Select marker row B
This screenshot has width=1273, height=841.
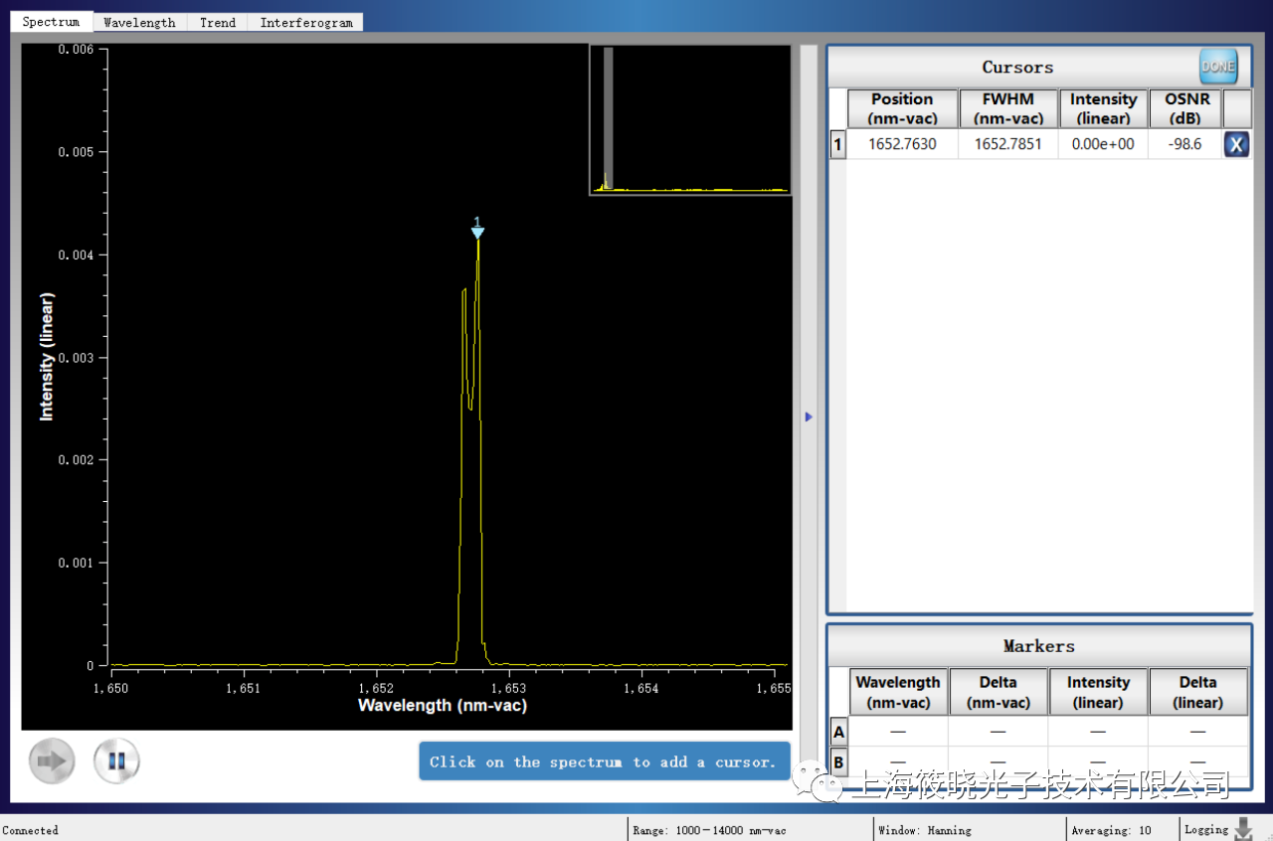pyautogui.click(x=838, y=762)
